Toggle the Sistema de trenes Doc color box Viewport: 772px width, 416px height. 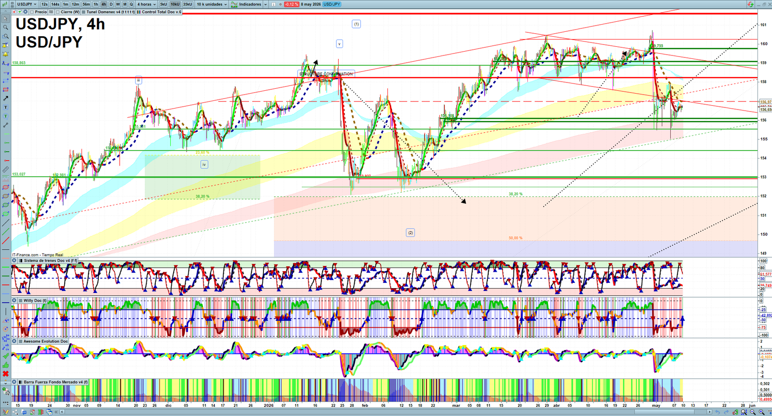coord(21,261)
